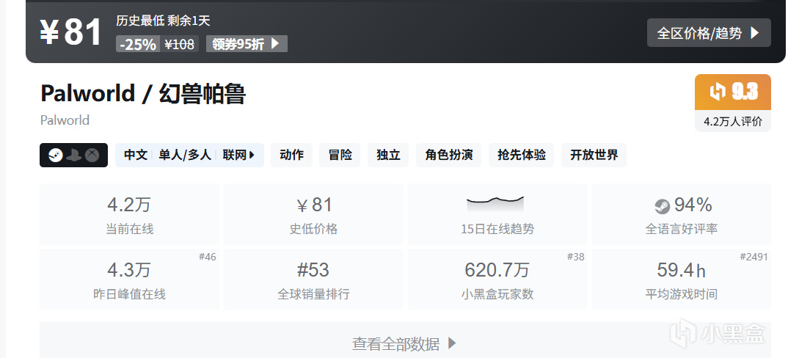
Task: Select the 冒险 genre tag
Action: pos(340,155)
